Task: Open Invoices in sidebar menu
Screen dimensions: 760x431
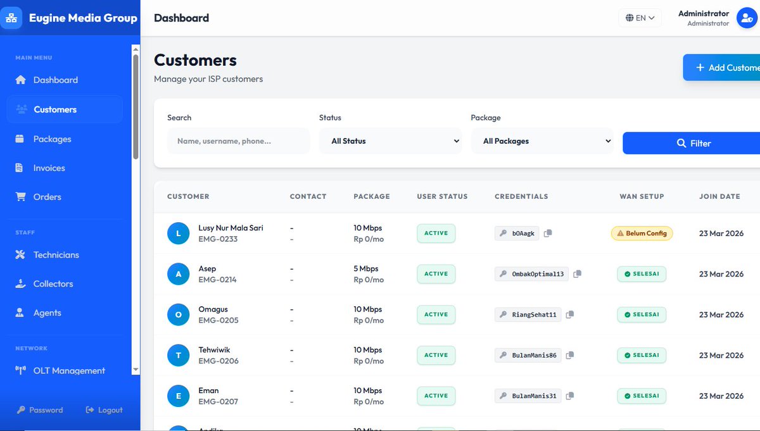Action: tap(65, 168)
